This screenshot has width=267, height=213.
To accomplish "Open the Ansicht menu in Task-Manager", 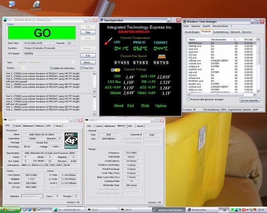I will [x=206, y=26].
